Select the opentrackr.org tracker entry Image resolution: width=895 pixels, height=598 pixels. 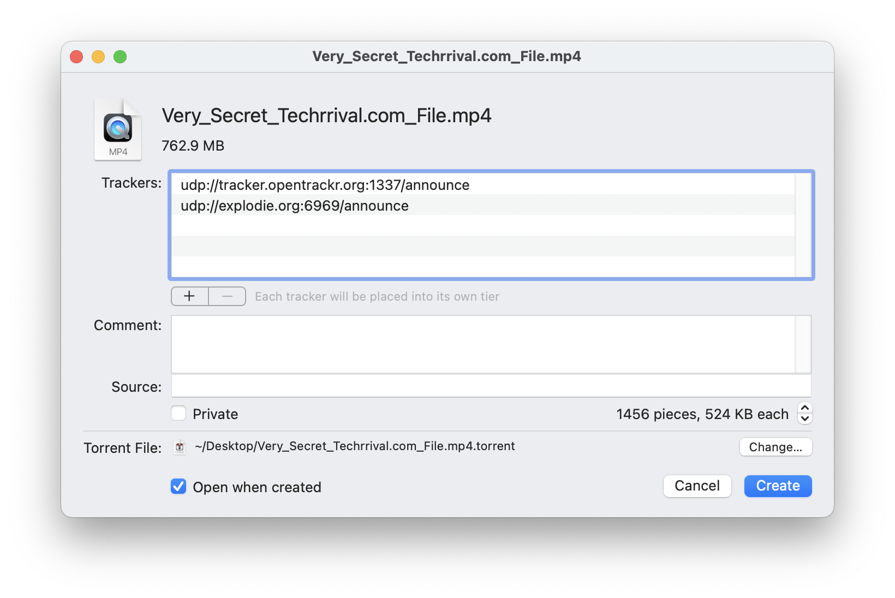tap(324, 185)
